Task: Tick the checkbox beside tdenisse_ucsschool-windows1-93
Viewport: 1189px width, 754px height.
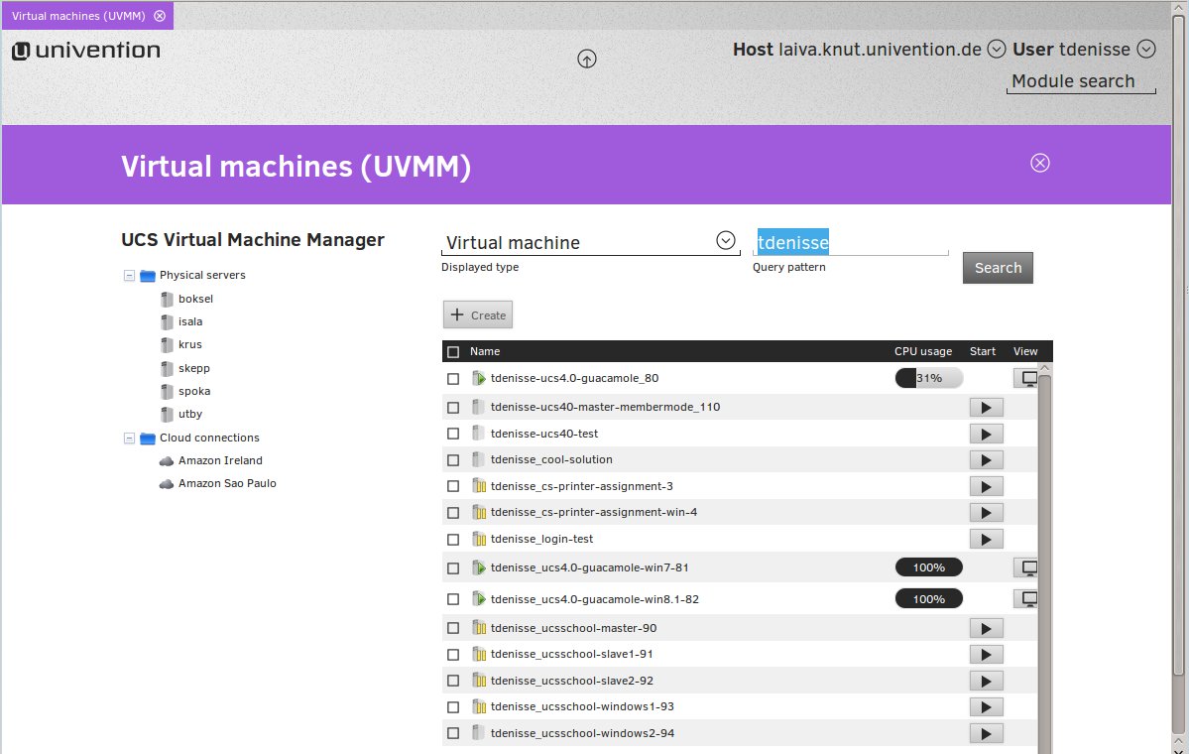Action: [x=453, y=706]
